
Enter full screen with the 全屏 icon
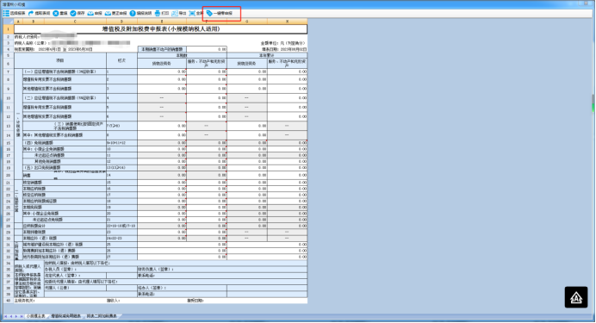[x=192, y=13]
